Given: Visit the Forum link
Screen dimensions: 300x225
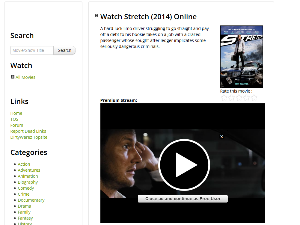Looking at the screenshot, I should [x=17, y=125].
